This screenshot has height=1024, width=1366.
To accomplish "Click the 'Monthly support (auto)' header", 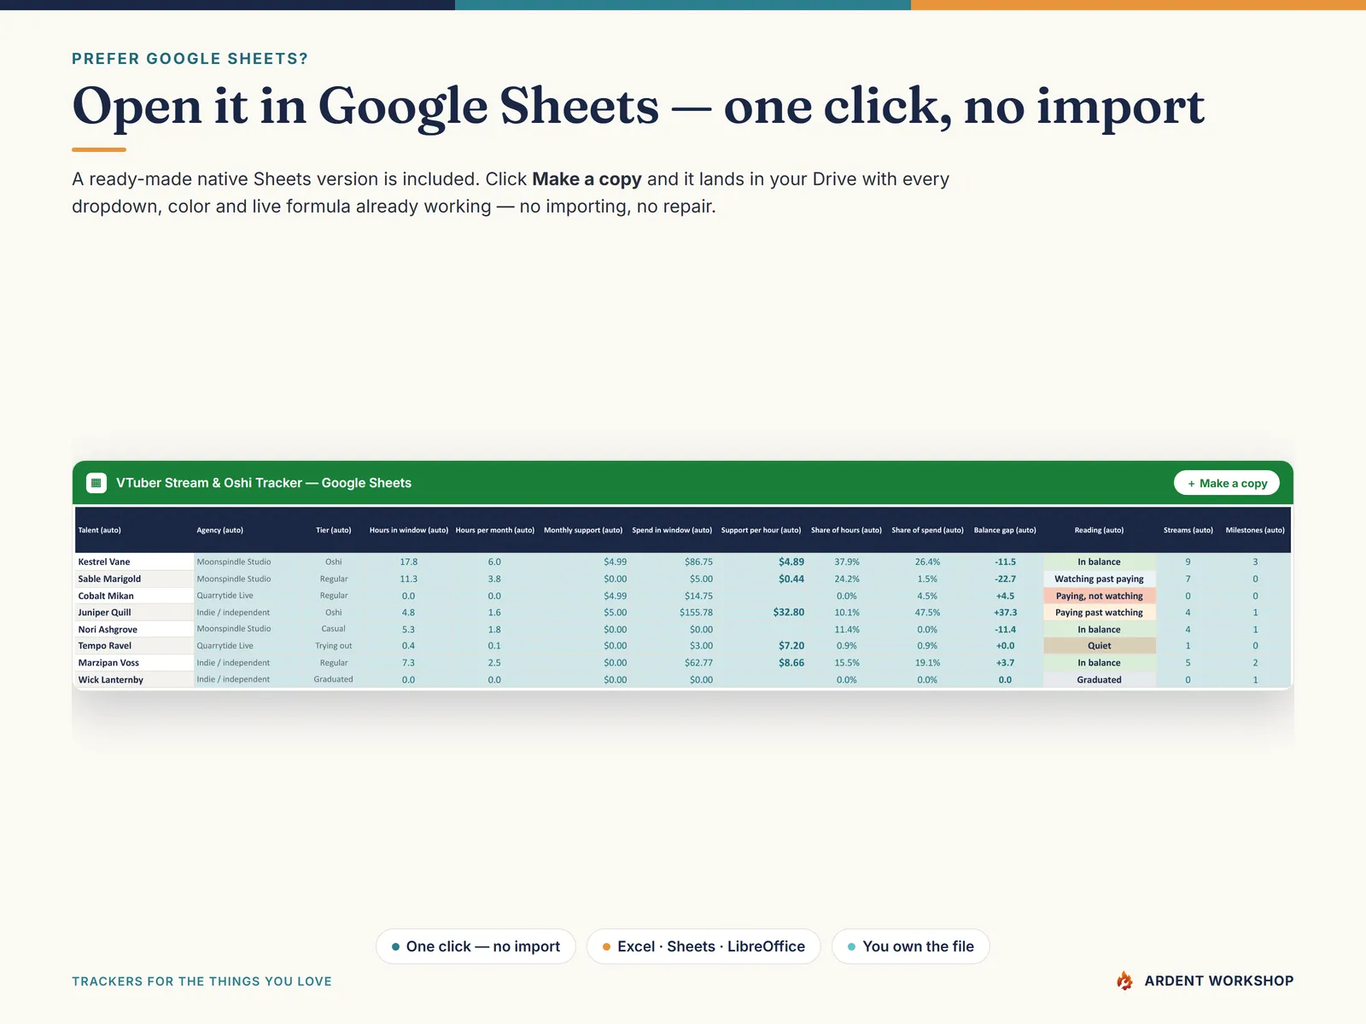I will [583, 530].
